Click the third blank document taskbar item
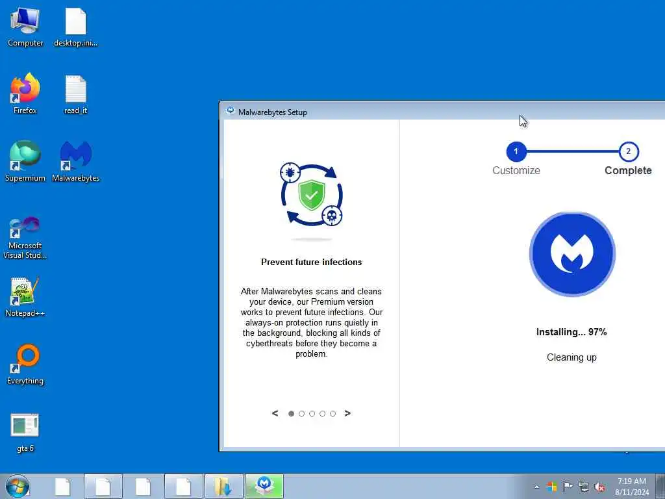 [x=144, y=486]
